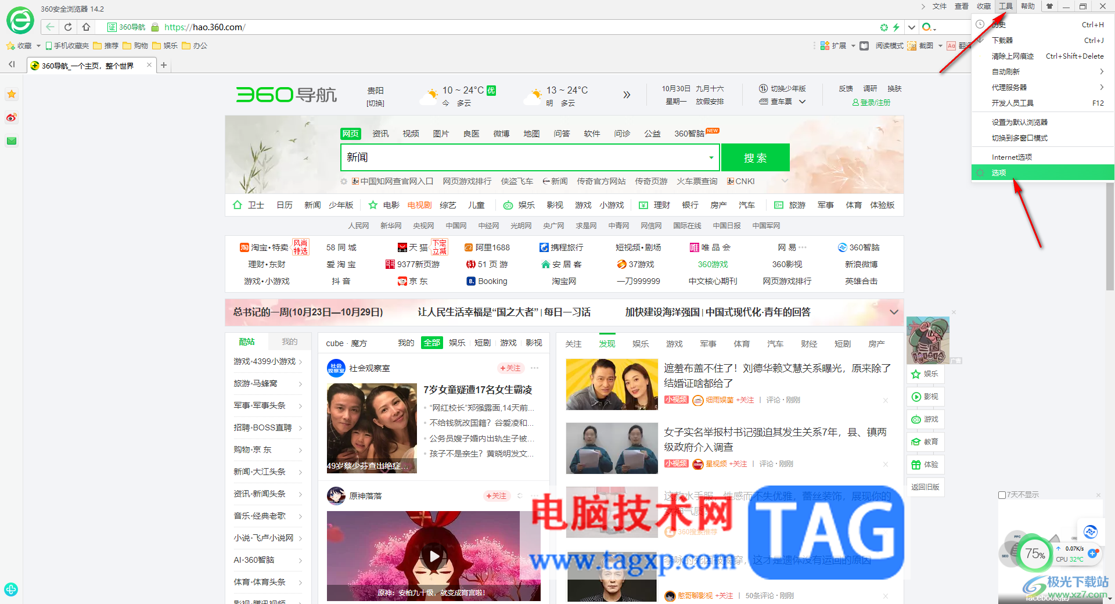
Task: Open the 影视 play icon in the side panel
Action: [x=916, y=397]
